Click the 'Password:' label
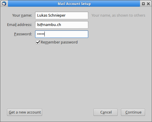This screenshot has width=152, height=122. (x=23, y=34)
